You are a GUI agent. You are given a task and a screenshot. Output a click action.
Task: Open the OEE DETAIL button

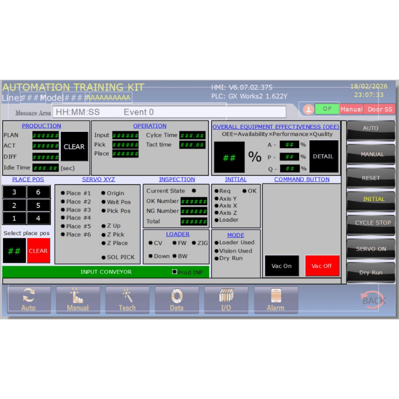(x=323, y=156)
